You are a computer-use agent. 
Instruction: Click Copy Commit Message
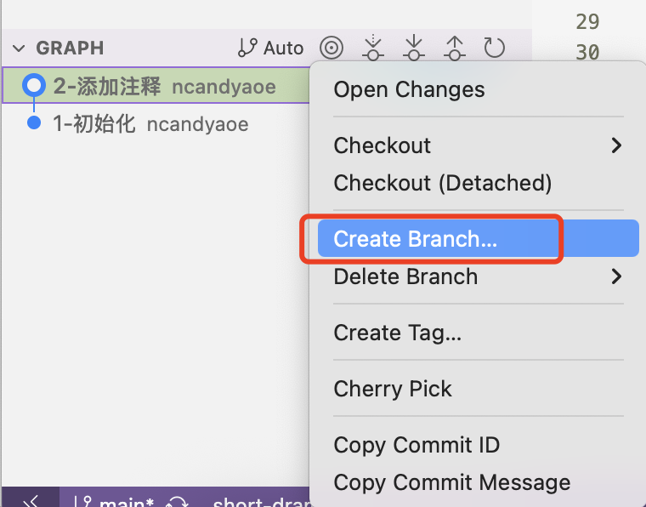click(451, 482)
